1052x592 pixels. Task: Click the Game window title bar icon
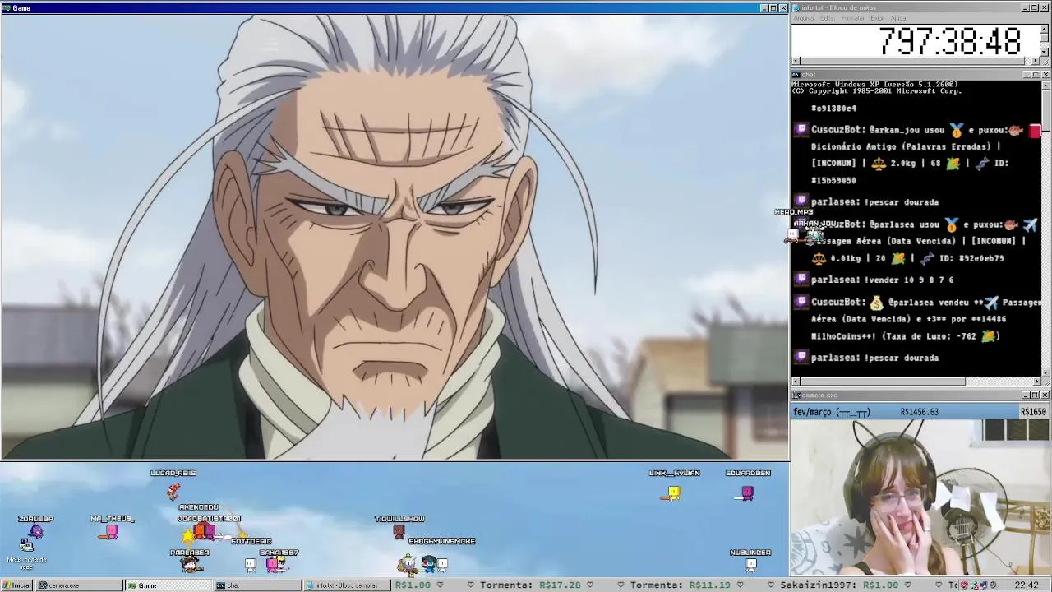pos(7,7)
